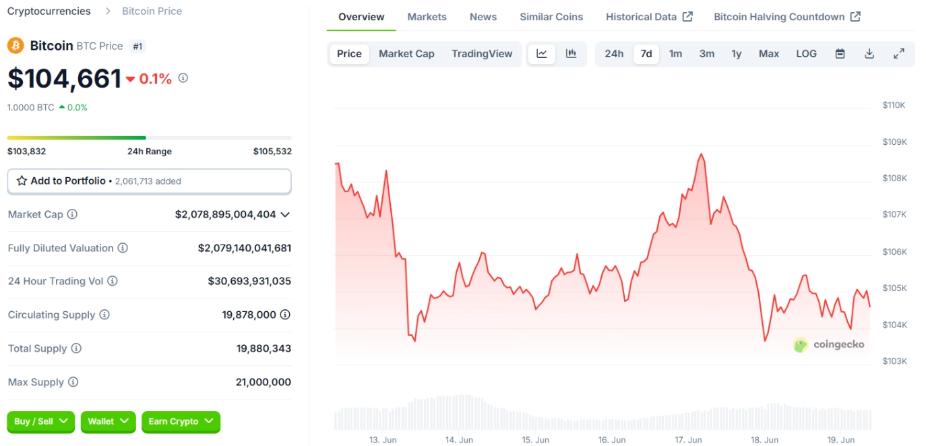This screenshot has width=926, height=446.
Task: Click the 19,880,343 total supply value
Action: [264, 348]
